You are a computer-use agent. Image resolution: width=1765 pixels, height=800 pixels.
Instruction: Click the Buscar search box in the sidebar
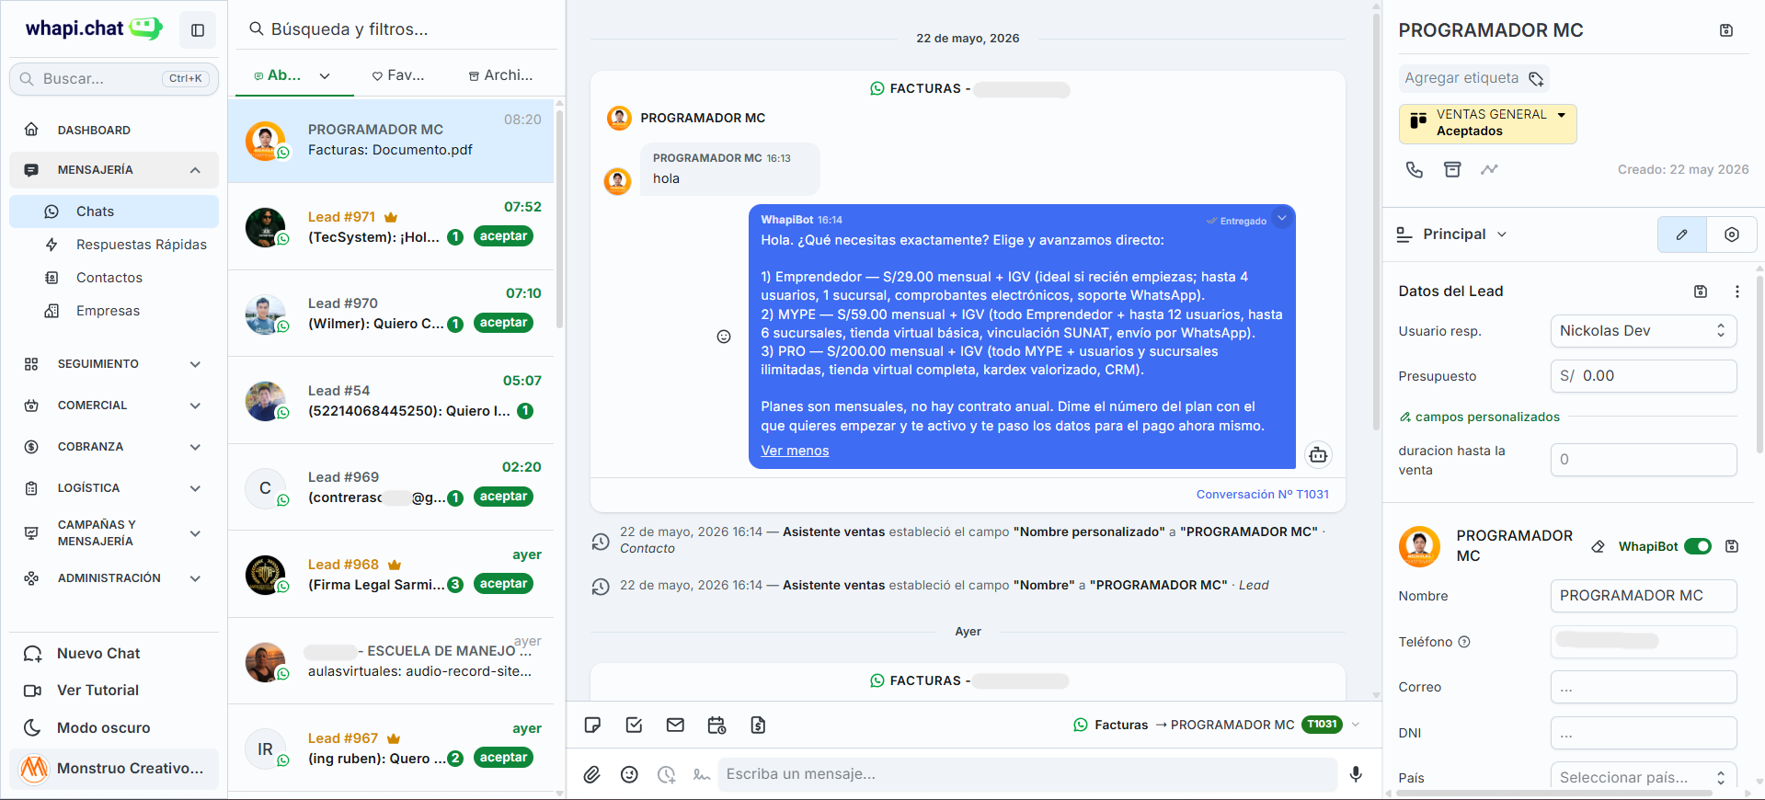point(114,79)
